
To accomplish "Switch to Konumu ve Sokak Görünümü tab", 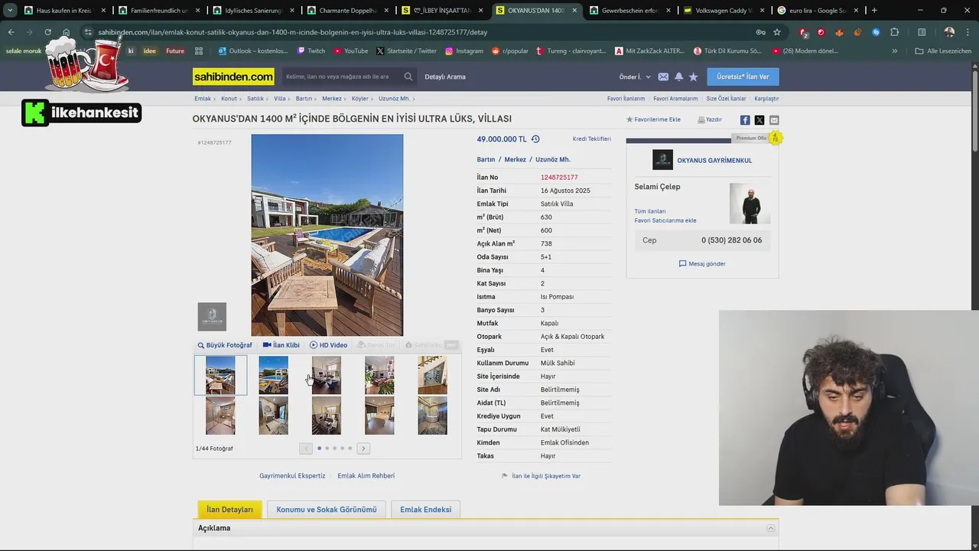I will [x=327, y=510].
